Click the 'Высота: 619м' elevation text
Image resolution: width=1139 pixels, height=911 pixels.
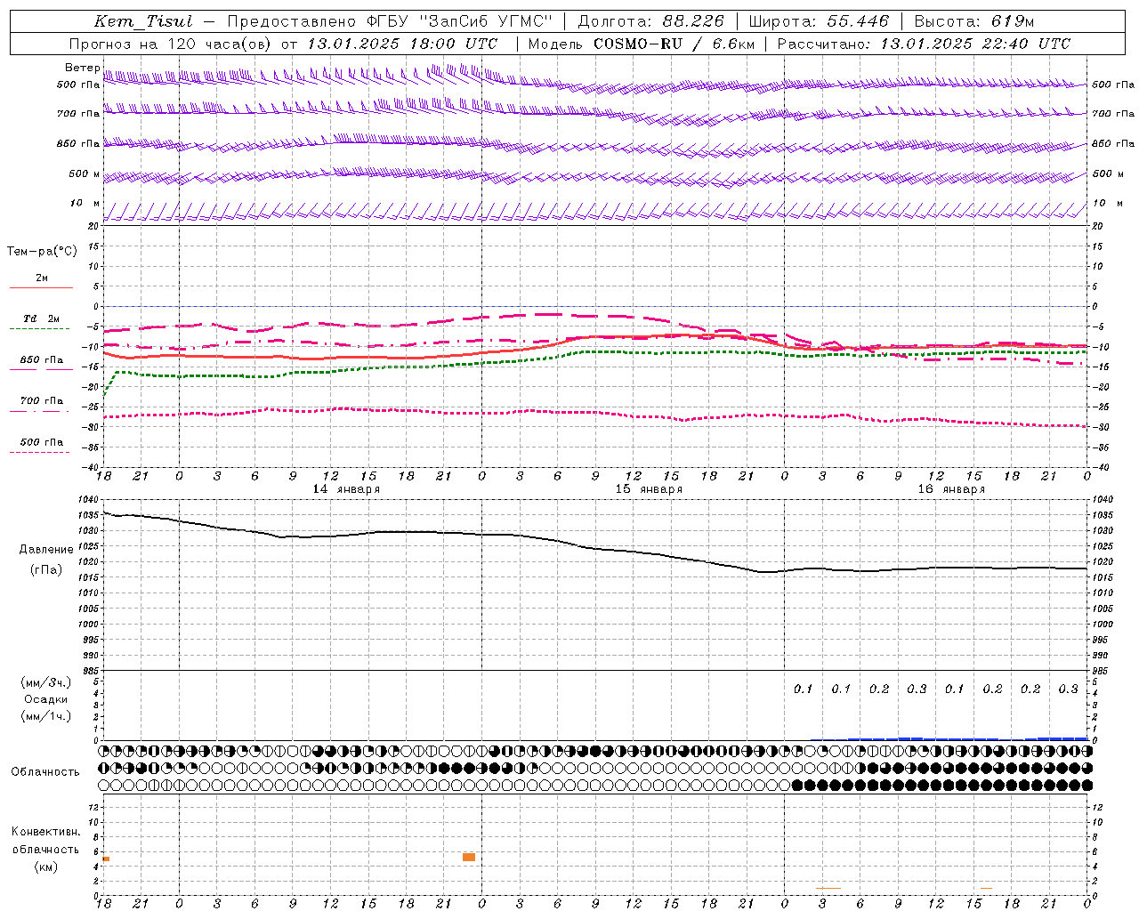click(x=974, y=21)
